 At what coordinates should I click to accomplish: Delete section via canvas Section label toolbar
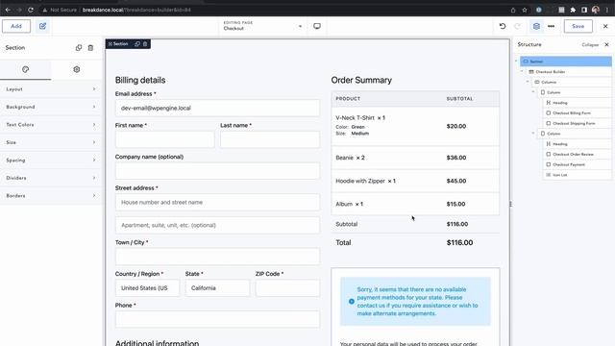click(145, 44)
